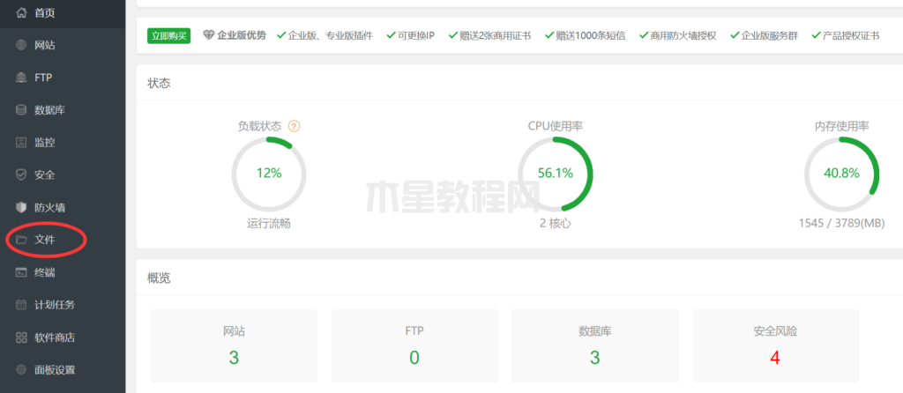Image resolution: width=903 pixels, height=393 pixels.
Task: Click the diamond icon beside 企业版优势
Action: tap(209, 35)
